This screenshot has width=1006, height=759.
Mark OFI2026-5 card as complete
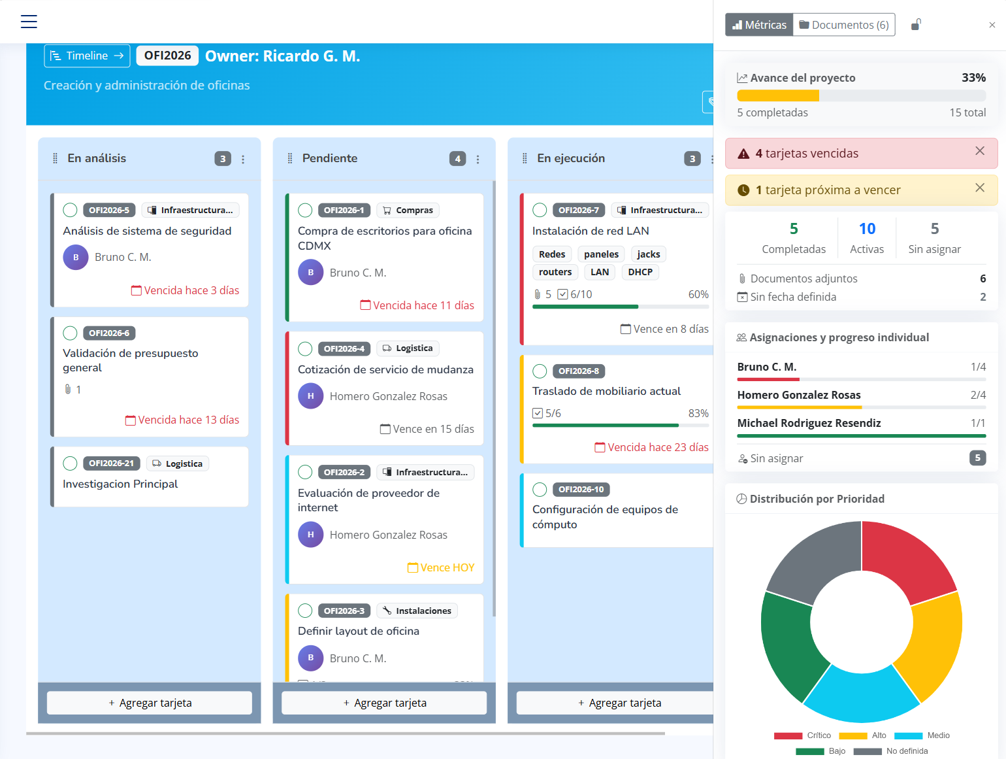71,210
